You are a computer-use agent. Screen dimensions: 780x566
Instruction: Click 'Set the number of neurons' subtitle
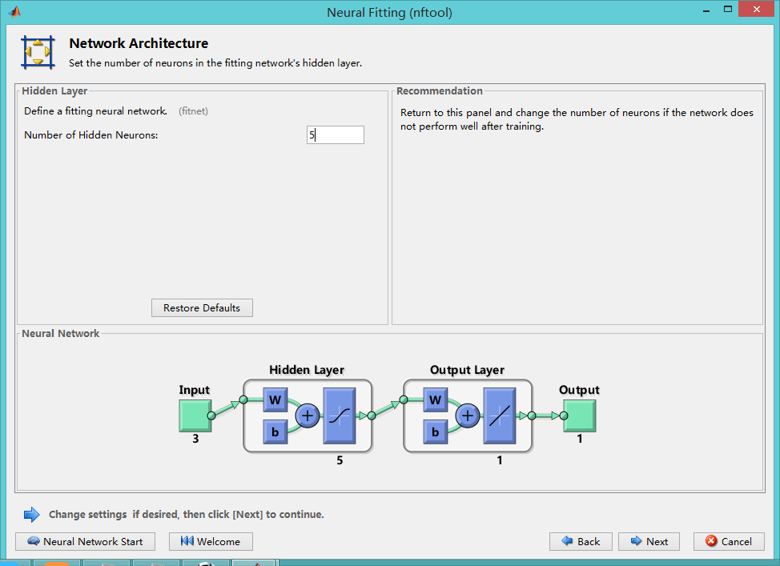(215, 63)
